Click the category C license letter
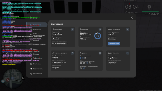This screenshot has height=91, width=162. pyautogui.click(x=83, y=58)
